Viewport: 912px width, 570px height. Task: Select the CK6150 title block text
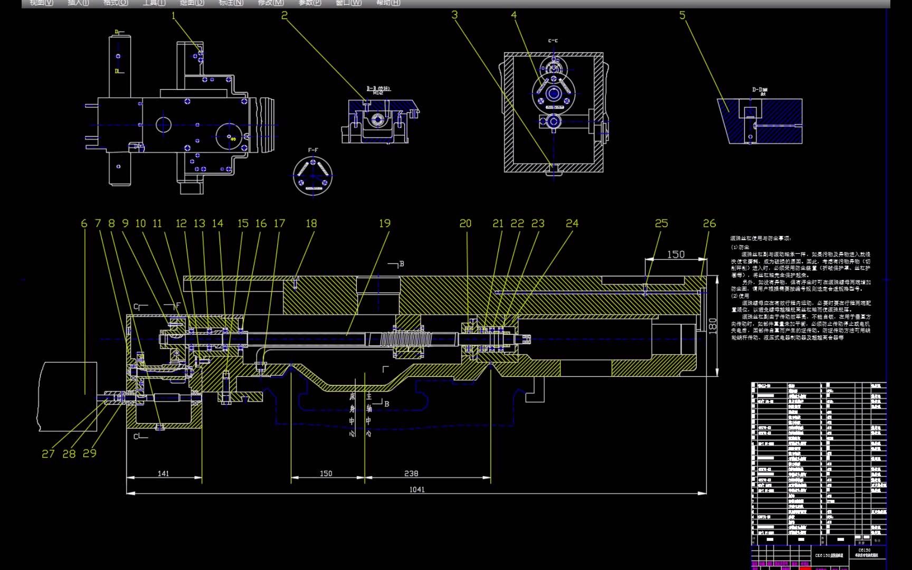(x=829, y=555)
